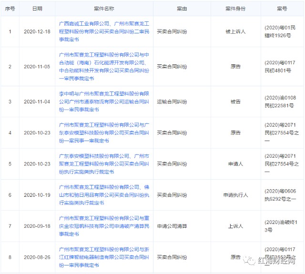Click case number (2020)粤01民辖终1926号
This screenshot has width=305, height=274.
click(280, 31)
